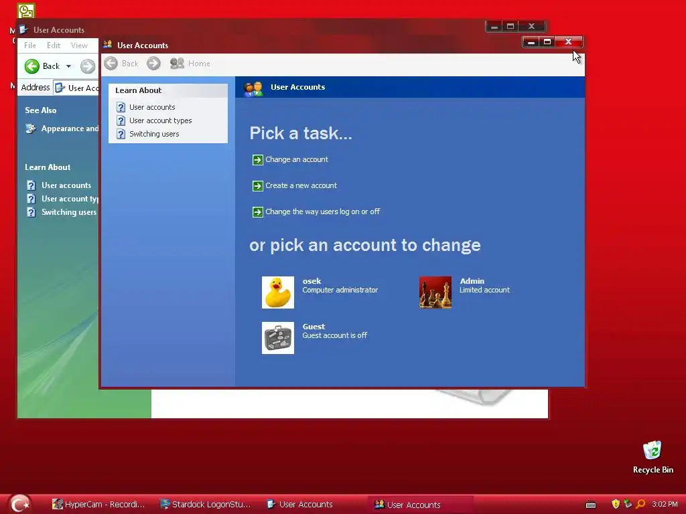Click the 3:02 PM taskbar clock
This screenshot has width=686, height=514.
[x=664, y=505]
